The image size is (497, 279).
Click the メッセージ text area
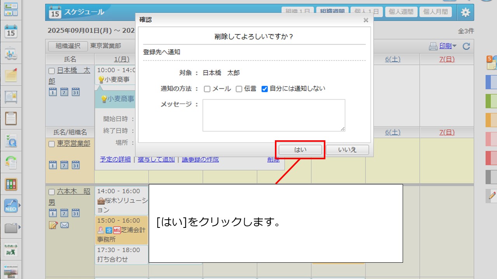[274, 115]
